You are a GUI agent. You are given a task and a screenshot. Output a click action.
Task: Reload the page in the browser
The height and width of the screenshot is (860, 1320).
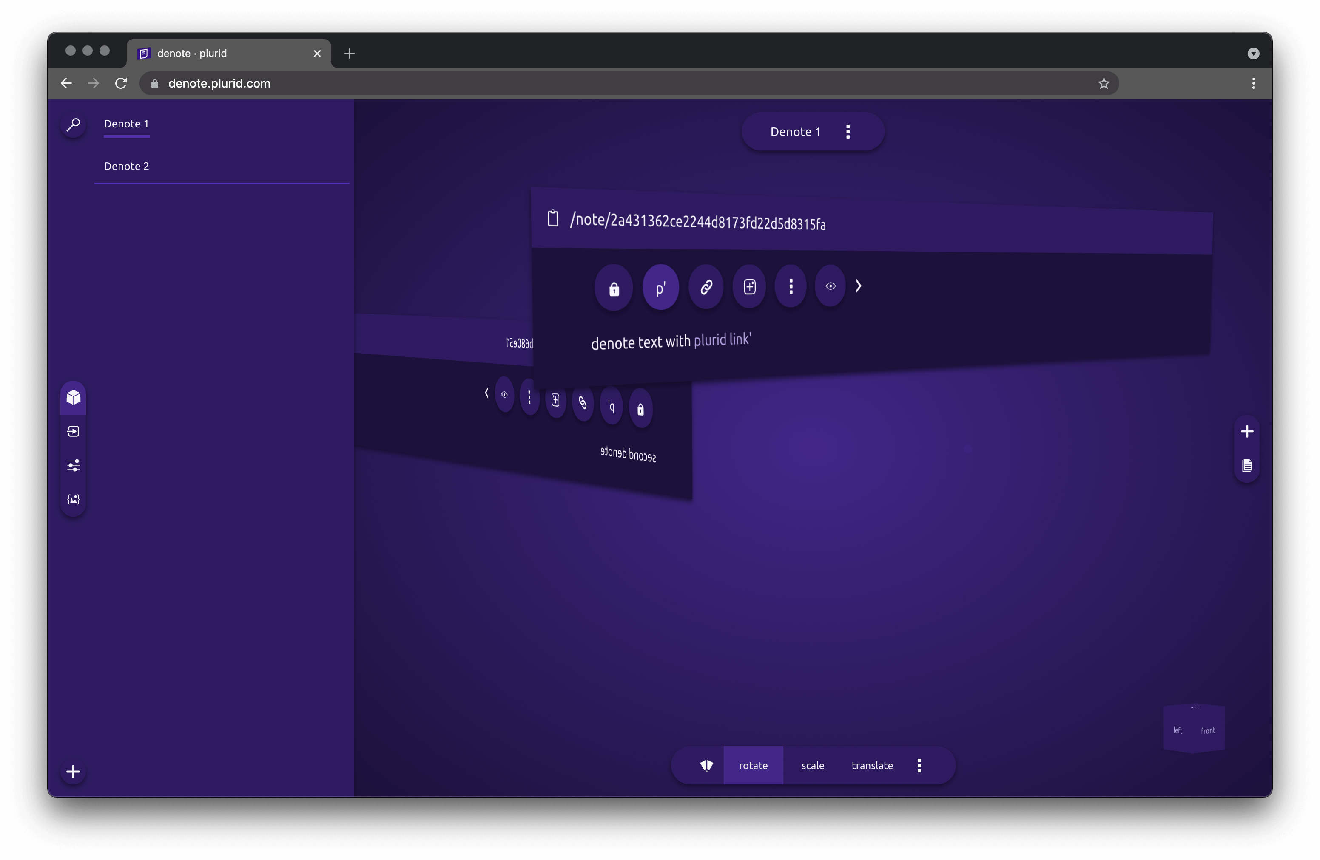121,83
